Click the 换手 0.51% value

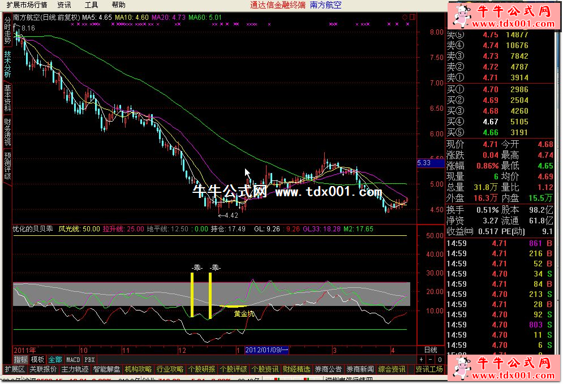tap(488, 210)
